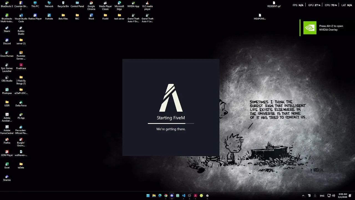The height and width of the screenshot is (200, 355).
Task: Select the Grand Theft Auto V En... desktop icon
Action: coord(133,18)
